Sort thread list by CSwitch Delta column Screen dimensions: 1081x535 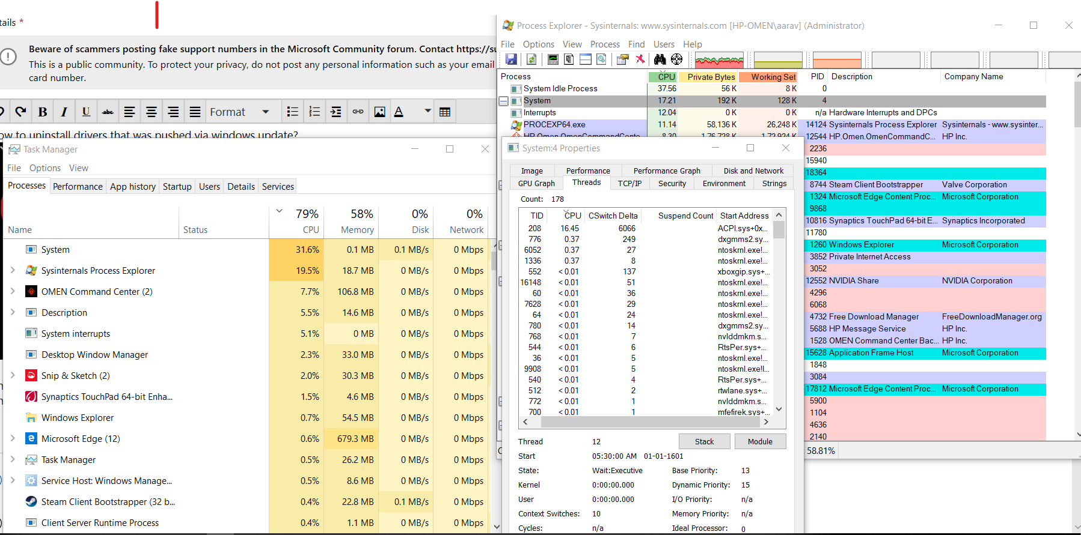click(613, 216)
